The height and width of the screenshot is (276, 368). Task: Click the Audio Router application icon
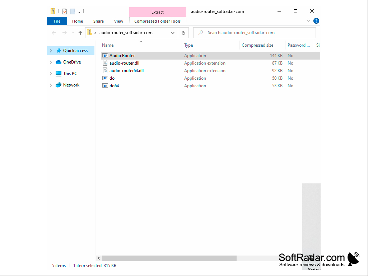tap(105, 56)
